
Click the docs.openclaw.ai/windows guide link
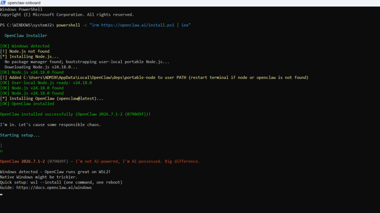pos(54,187)
